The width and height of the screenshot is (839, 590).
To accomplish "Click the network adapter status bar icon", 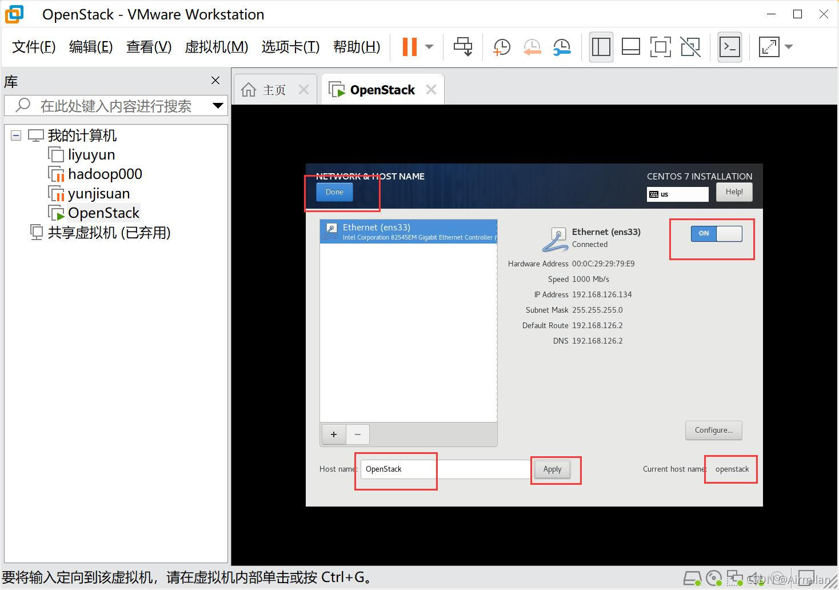I will click(x=734, y=579).
